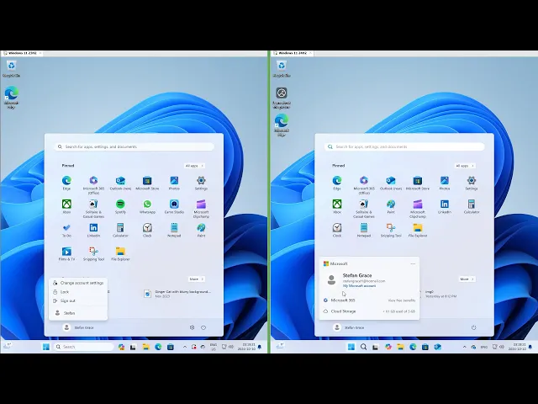Click the Start menu search field on right
The width and height of the screenshot is (538, 404).
coord(404,146)
